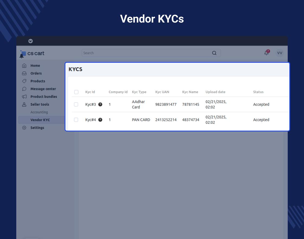
Task: Click UAN value 2413252214
Action: (166, 120)
